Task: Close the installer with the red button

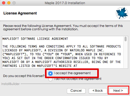Action: tap(4, 3)
